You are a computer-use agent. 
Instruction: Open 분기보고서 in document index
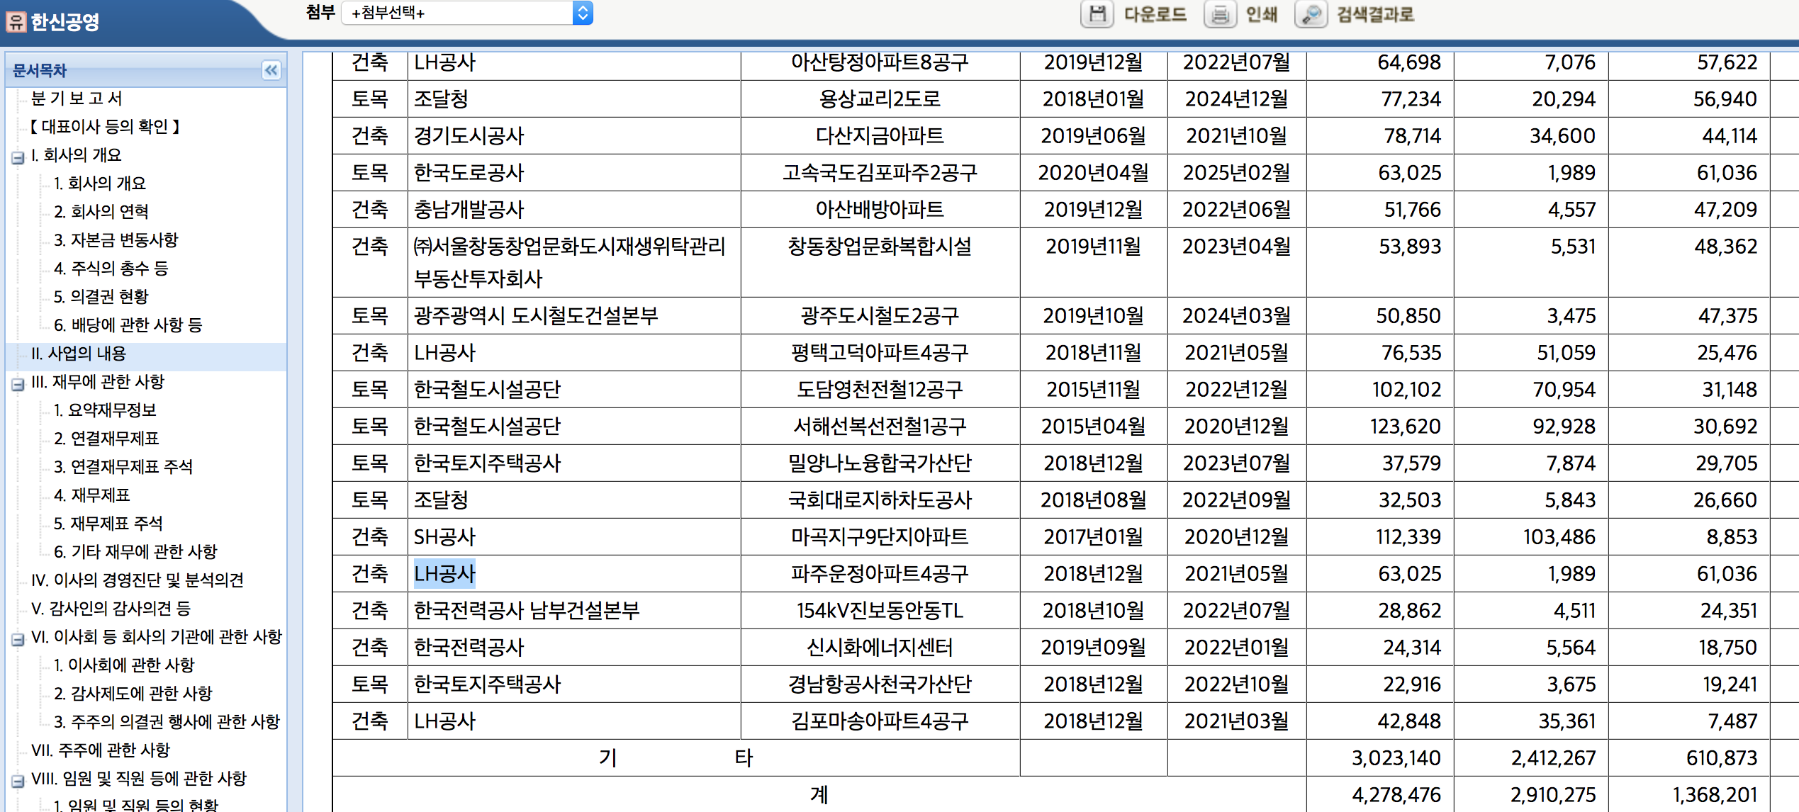(x=77, y=98)
